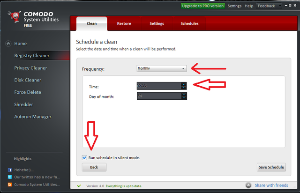Open 'Comodo System Utilities...' highlight link
This screenshot has width=300, height=193.
click(x=37, y=185)
